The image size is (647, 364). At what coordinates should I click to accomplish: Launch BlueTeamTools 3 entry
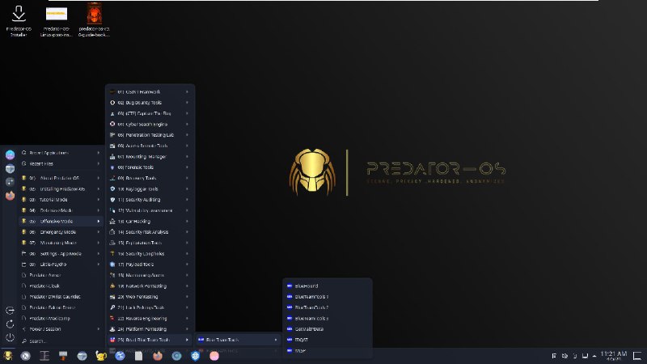coord(328,318)
